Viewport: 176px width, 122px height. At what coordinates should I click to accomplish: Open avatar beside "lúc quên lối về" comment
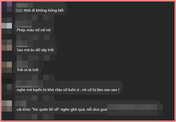pos(7,106)
